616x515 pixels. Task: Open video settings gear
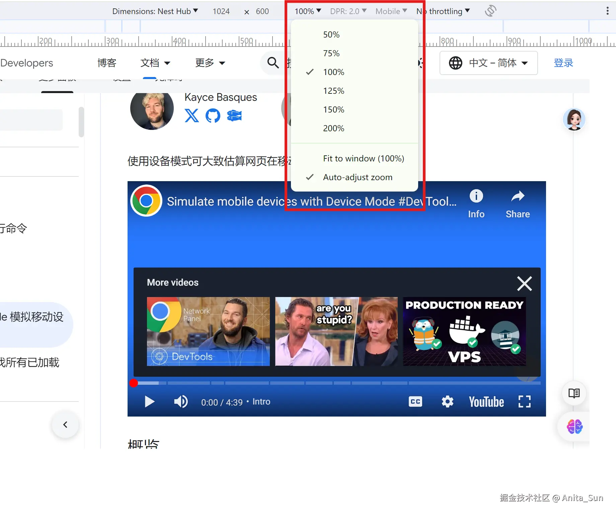447,401
